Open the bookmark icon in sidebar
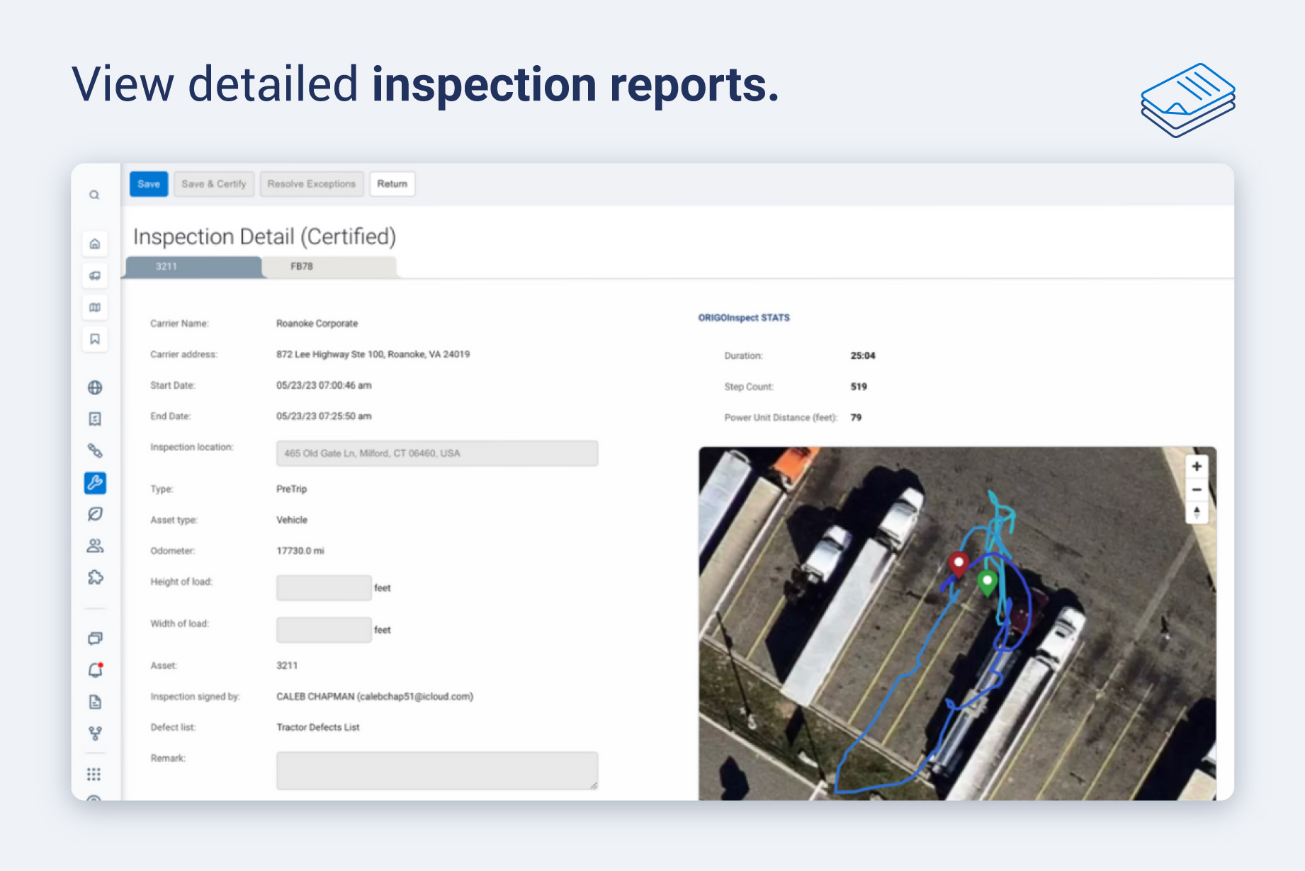Screen dimensions: 1305x871 (x=95, y=339)
